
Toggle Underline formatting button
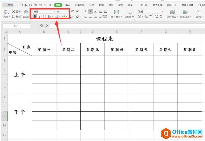44,16
